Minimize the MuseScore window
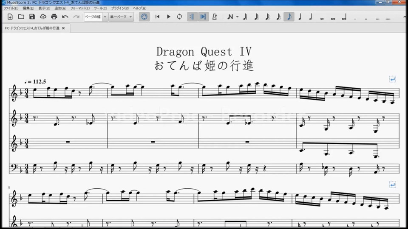 tap(380, 2)
